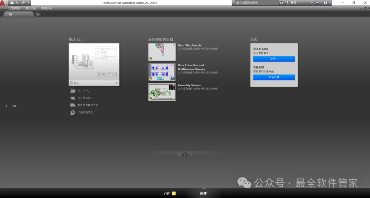Click the Floor Plan Sample title text
Image resolution: width=370 pixels, height=198 pixels.
189,45
